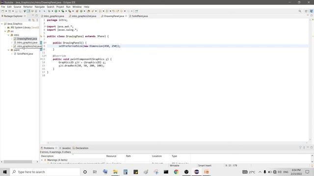The image size is (314, 176).
Task: Open the Java perspective icon at top right
Action: 312,11
